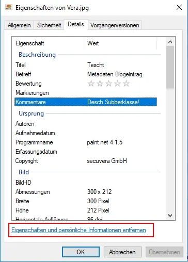188x262 pixels.
Task: Select the Details tab
Action: point(76,24)
